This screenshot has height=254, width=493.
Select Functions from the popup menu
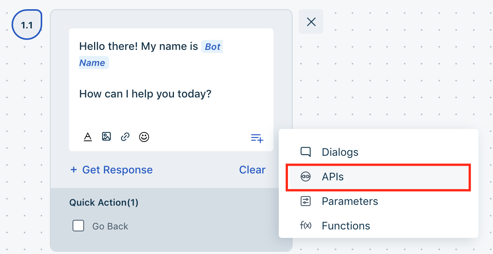[346, 226]
